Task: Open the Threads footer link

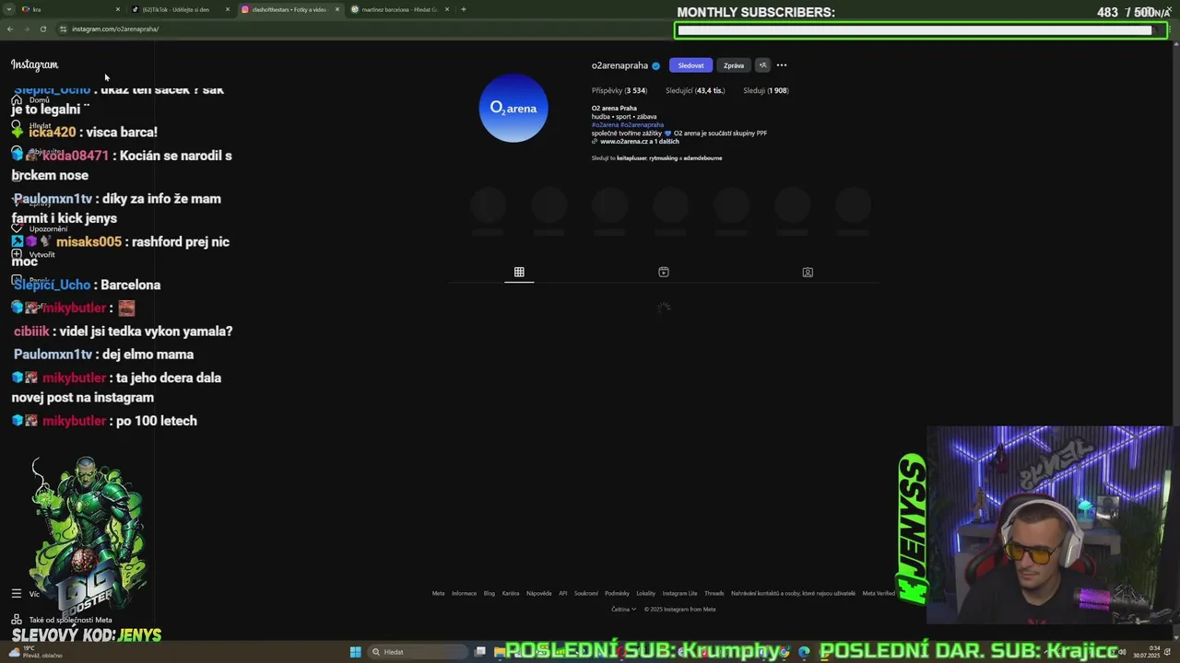Action: (714, 593)
